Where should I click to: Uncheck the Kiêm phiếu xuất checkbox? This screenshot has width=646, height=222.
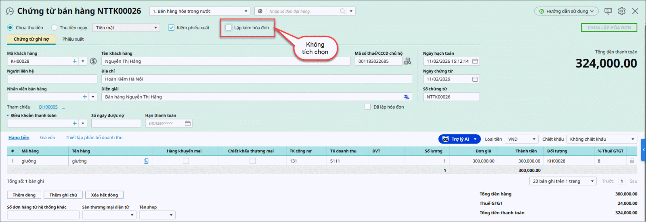pos(171,28)
